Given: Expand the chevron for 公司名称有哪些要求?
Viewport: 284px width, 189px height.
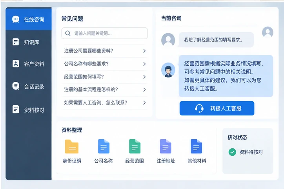Looking at the screenshot, I should [x=144, y=64].
